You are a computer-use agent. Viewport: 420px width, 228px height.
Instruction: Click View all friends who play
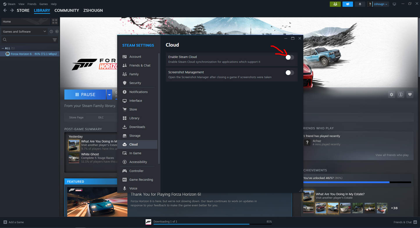[x=392, y=155]
